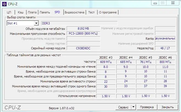The width and height of the screenshot is (181, 112).
Task: Click the JEDEC #4 column header
Action: [x=126, y=58]
